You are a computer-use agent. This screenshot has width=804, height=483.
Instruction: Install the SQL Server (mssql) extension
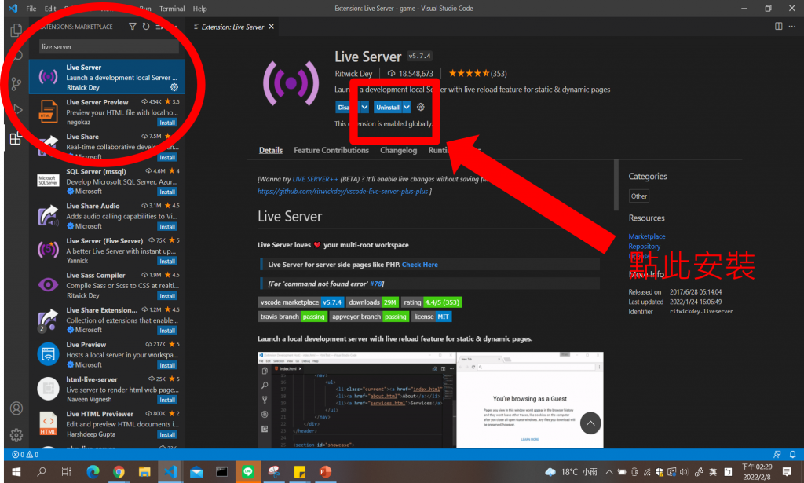pos(167,192)
